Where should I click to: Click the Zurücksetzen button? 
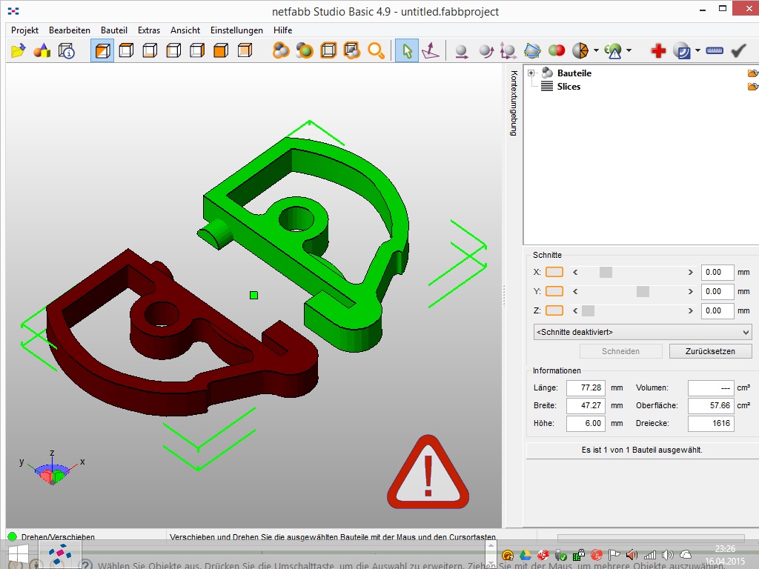pyautogui.click(x=709, y=351)
